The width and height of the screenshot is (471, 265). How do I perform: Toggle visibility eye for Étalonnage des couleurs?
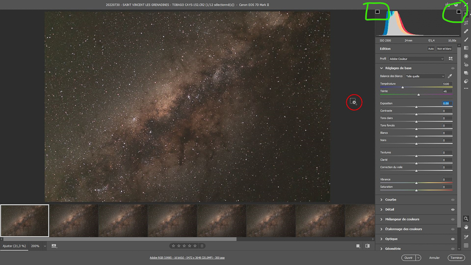click(x=453, y=229)
